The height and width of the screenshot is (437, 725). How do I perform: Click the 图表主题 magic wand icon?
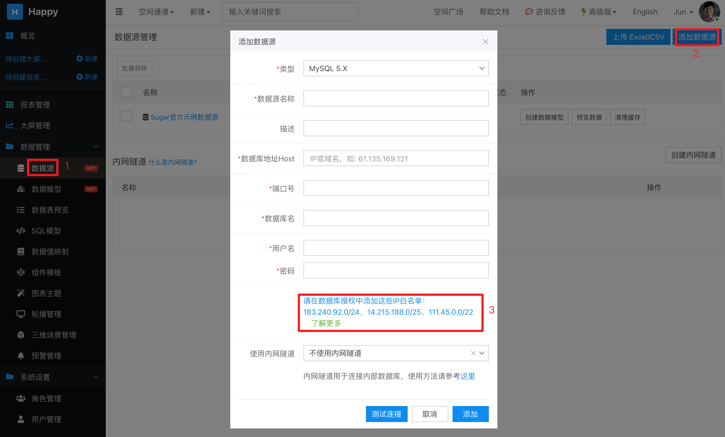tap(21, 293)
